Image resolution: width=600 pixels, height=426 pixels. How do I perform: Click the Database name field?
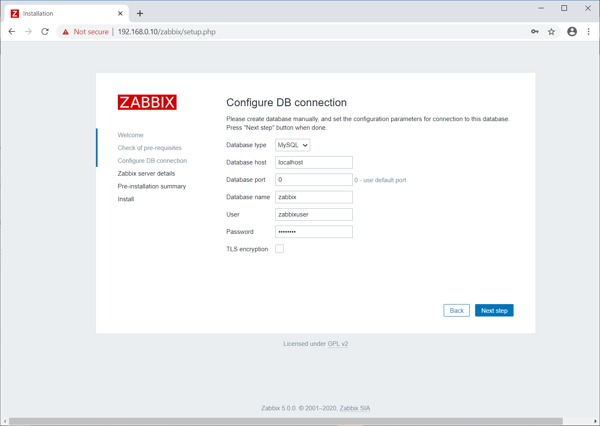coord(314,197)
